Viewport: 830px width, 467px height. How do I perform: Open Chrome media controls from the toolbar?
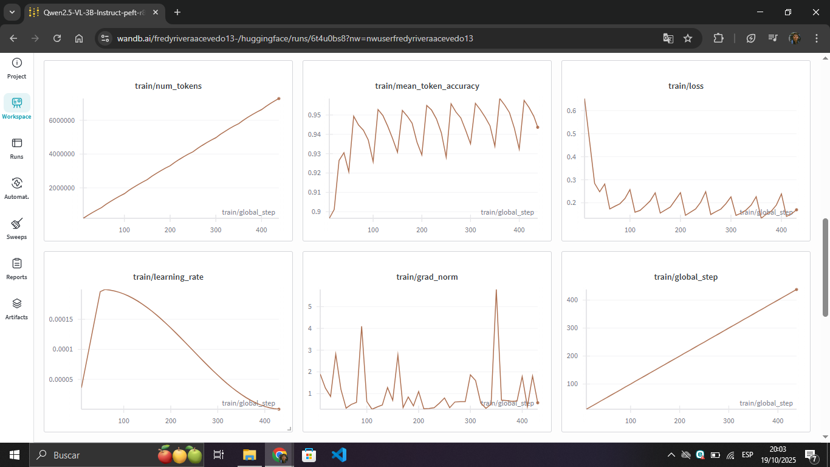pyautogui.click(x=772, y=38)
